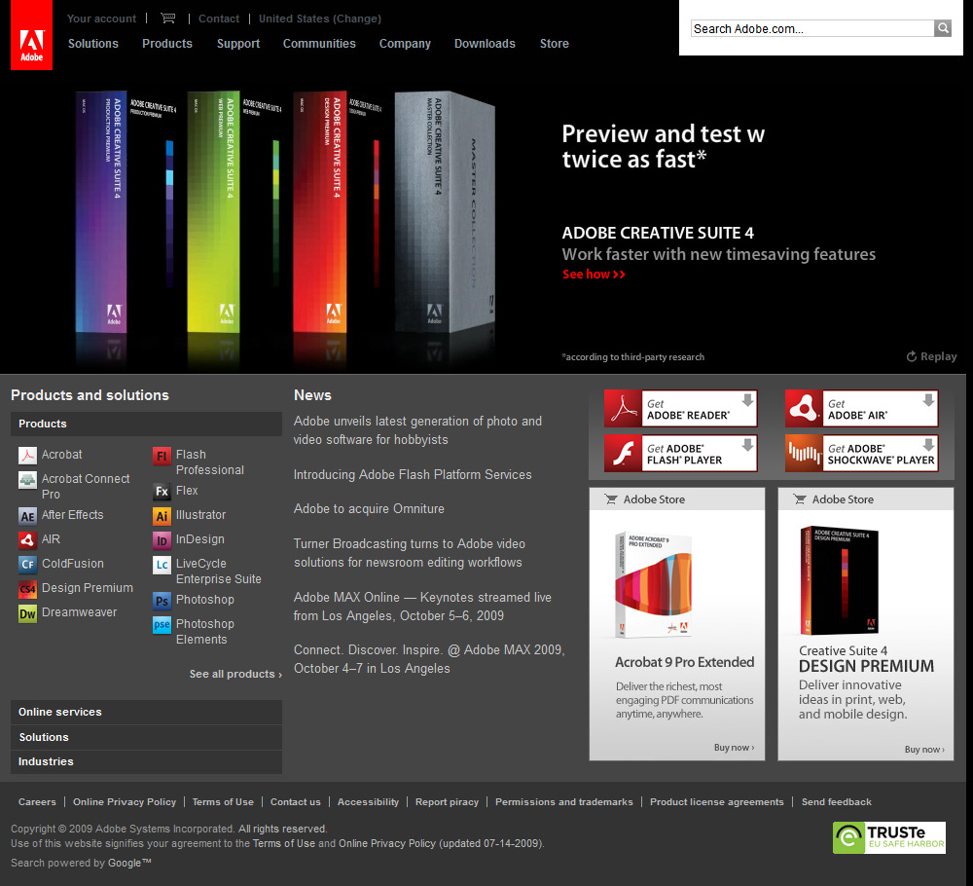Image resolution: width=973 pixels, height=886 pixels.
Task: Collapse the Products section header
Action: coord(147,424)
